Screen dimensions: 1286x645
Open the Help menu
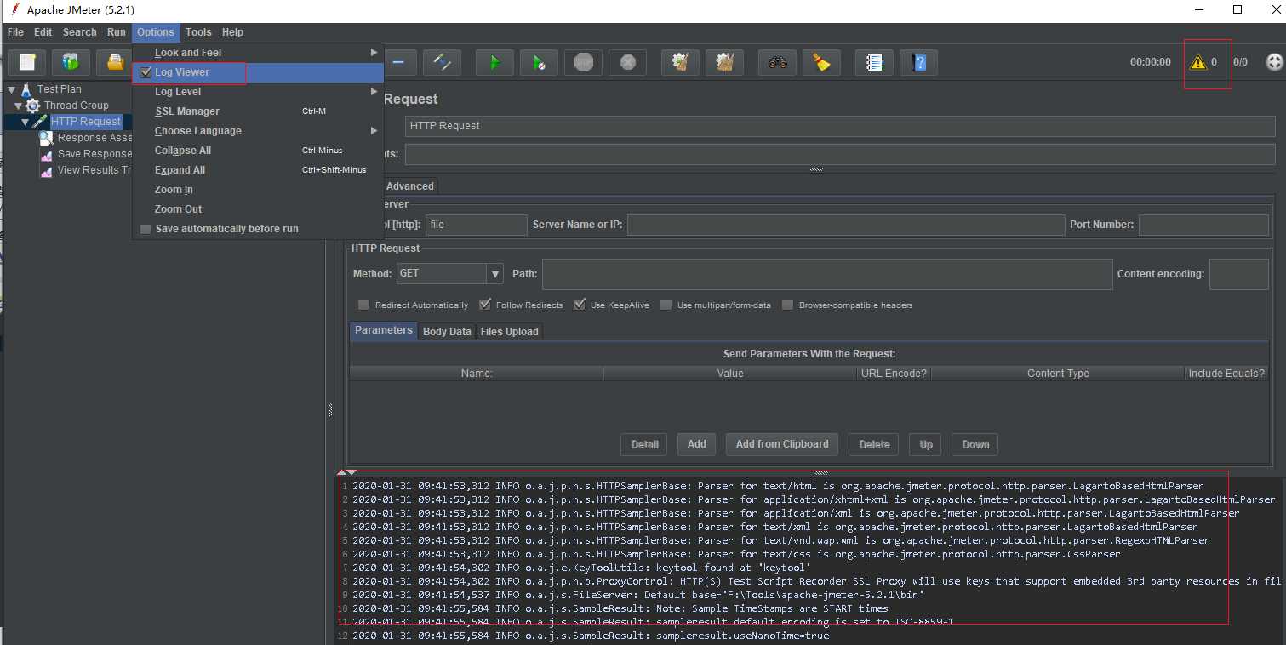(x=232, y=32)
